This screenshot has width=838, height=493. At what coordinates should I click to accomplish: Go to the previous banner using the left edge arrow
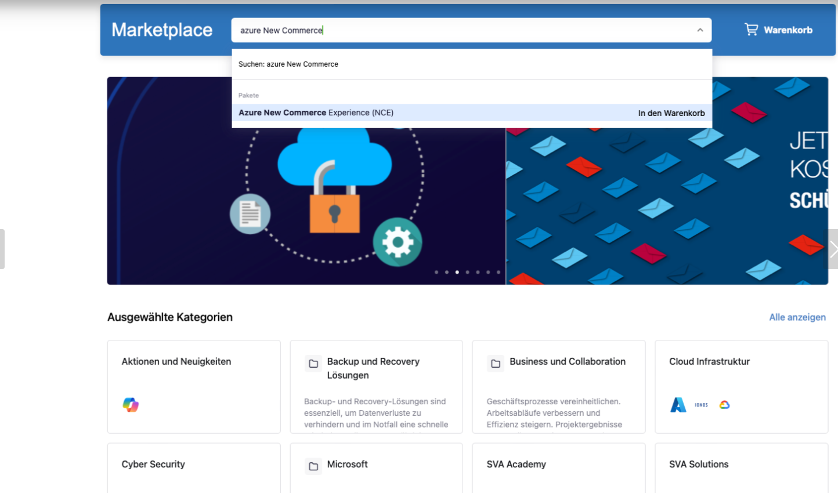pyautogui.click(x=2, y=249)
